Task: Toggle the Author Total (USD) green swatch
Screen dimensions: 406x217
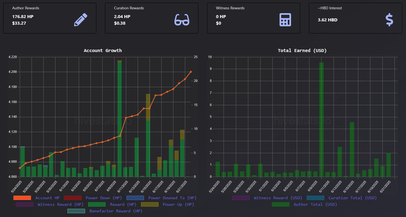Action: click(281, 204)
